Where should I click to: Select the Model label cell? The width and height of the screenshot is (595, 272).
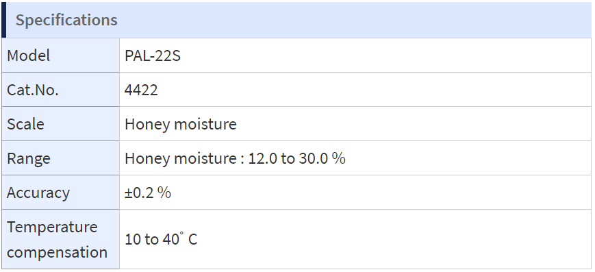(x=60, y=55)
